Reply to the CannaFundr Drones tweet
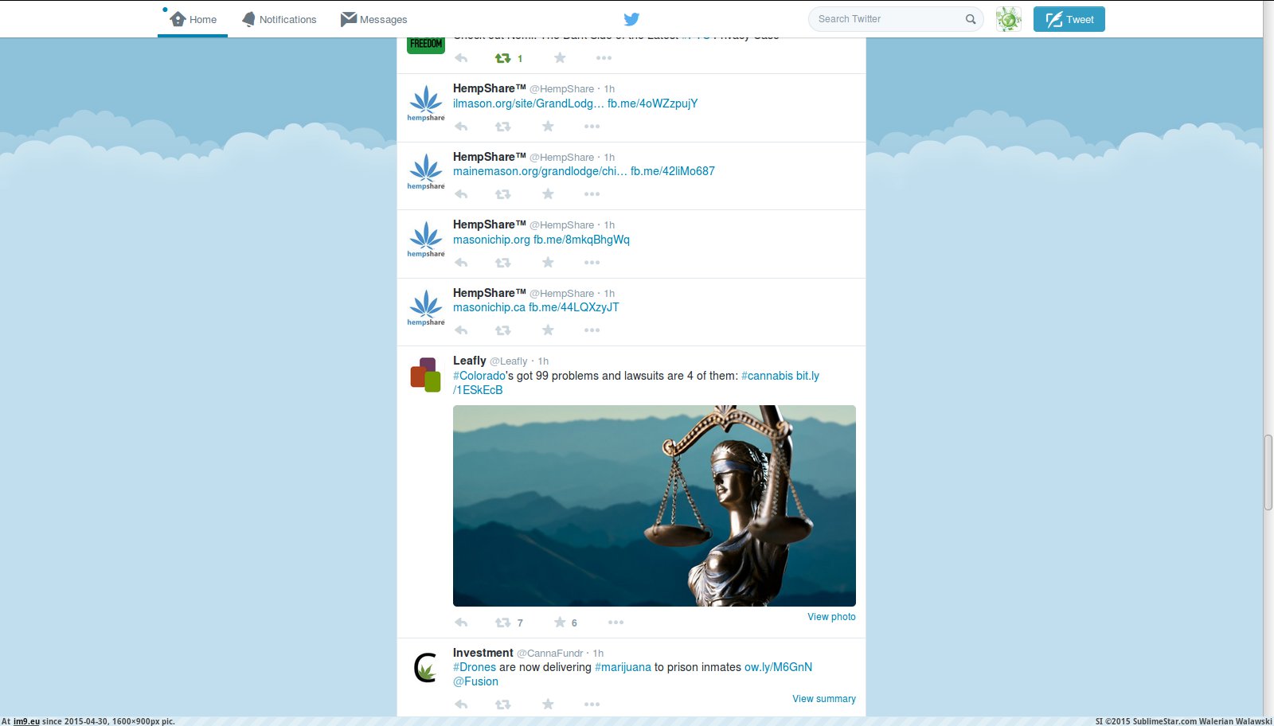1274x726 pixels. (x=461, y=705)
